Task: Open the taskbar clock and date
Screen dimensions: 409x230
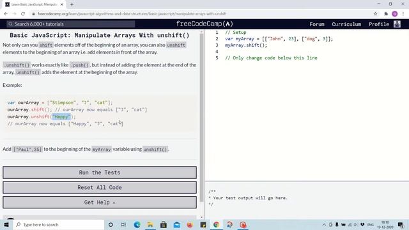Action: point(385,224)
